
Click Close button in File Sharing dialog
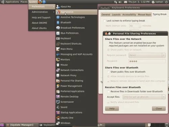click(159, 109)
